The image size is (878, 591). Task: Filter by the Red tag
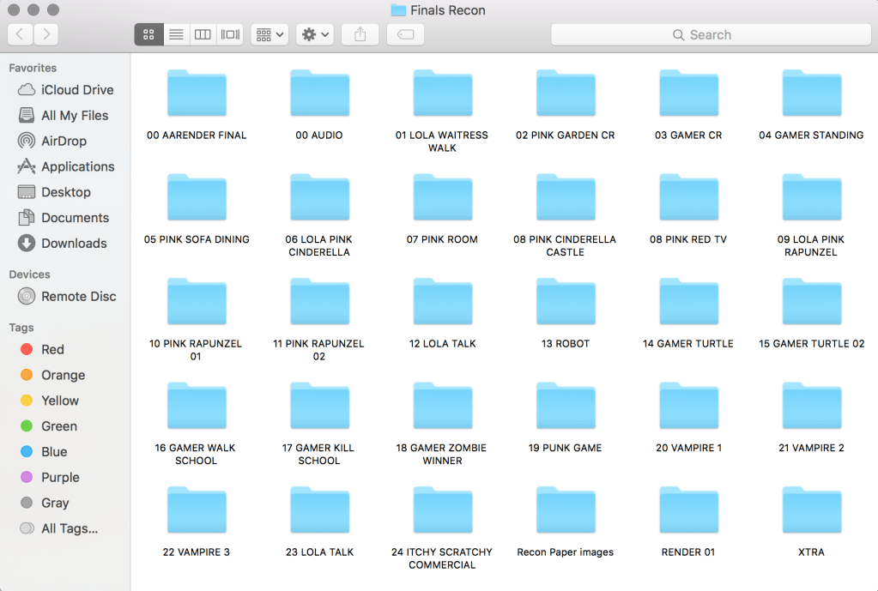(52, 350)
